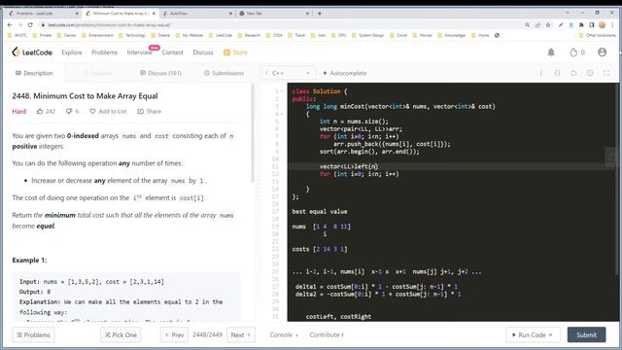Open the Solution tab
The image size is (622, 350).
[97, 73]
